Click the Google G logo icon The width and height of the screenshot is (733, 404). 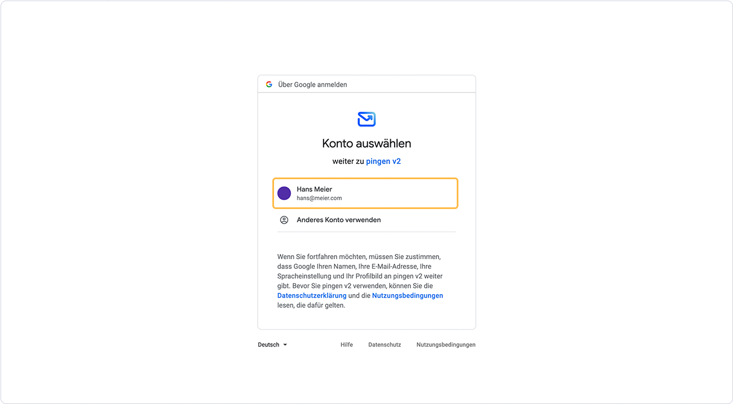pyautogui.click(x=269, y=83)
